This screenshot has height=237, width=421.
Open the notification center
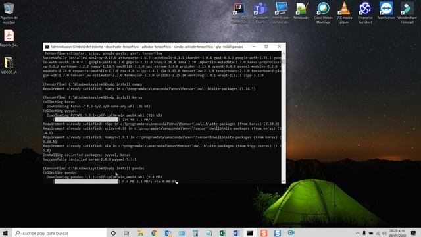pos(413,233)
